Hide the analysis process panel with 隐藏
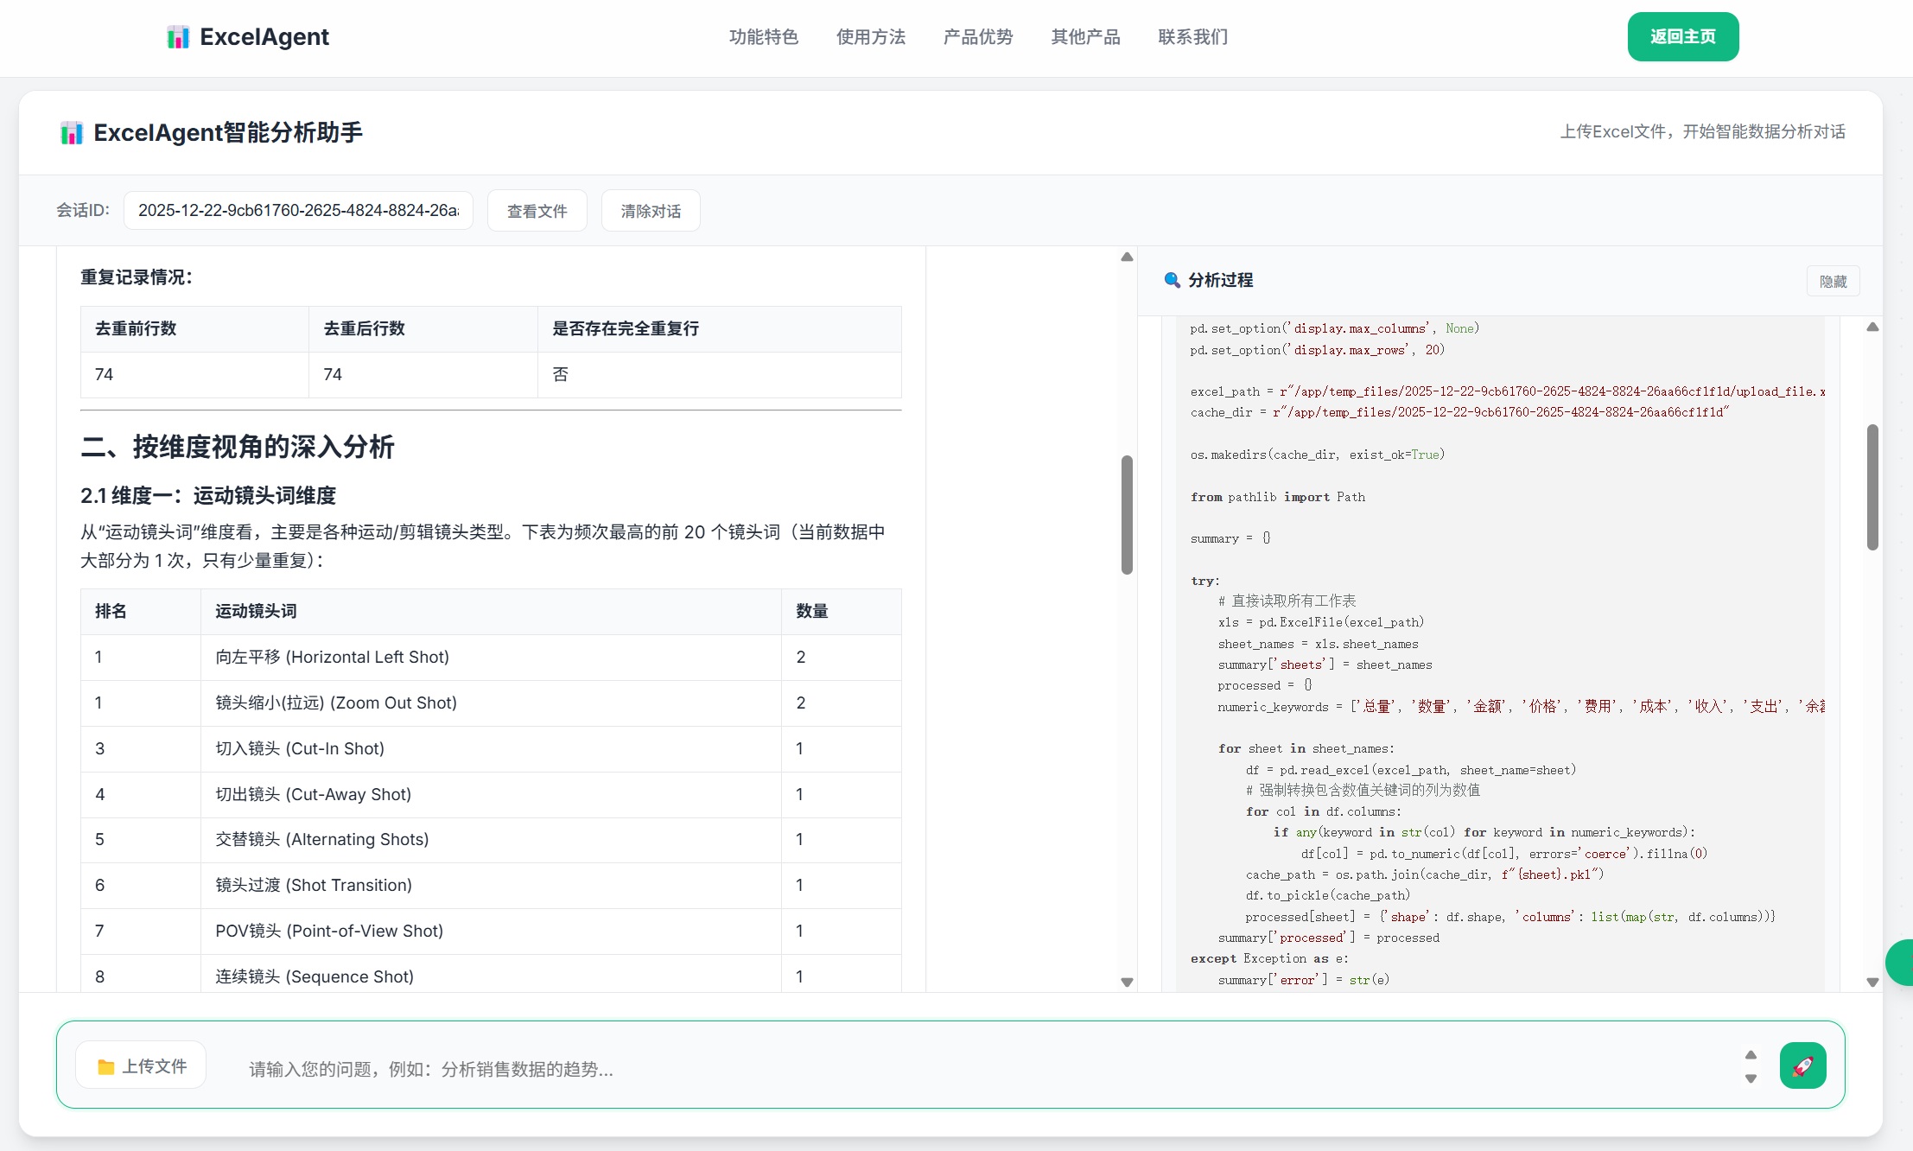Screen dimensions: 1913x1151 coord(1832,280)
